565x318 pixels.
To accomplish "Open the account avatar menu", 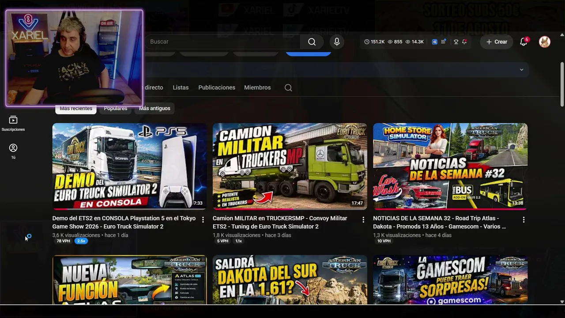I will (x=545, y=42).
